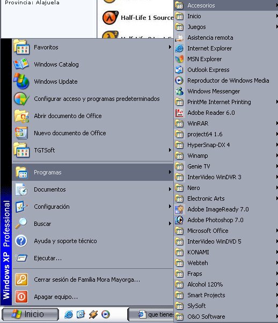Click the Asistencia remota icon
The height and width of the screenshot is (323, 278).
pos(179,38)
